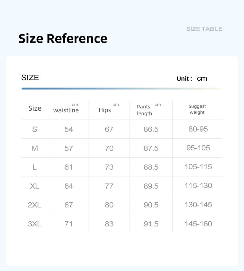Select the 130-145 suggested weight cell
244x271 pixels.
coord(198,205)
